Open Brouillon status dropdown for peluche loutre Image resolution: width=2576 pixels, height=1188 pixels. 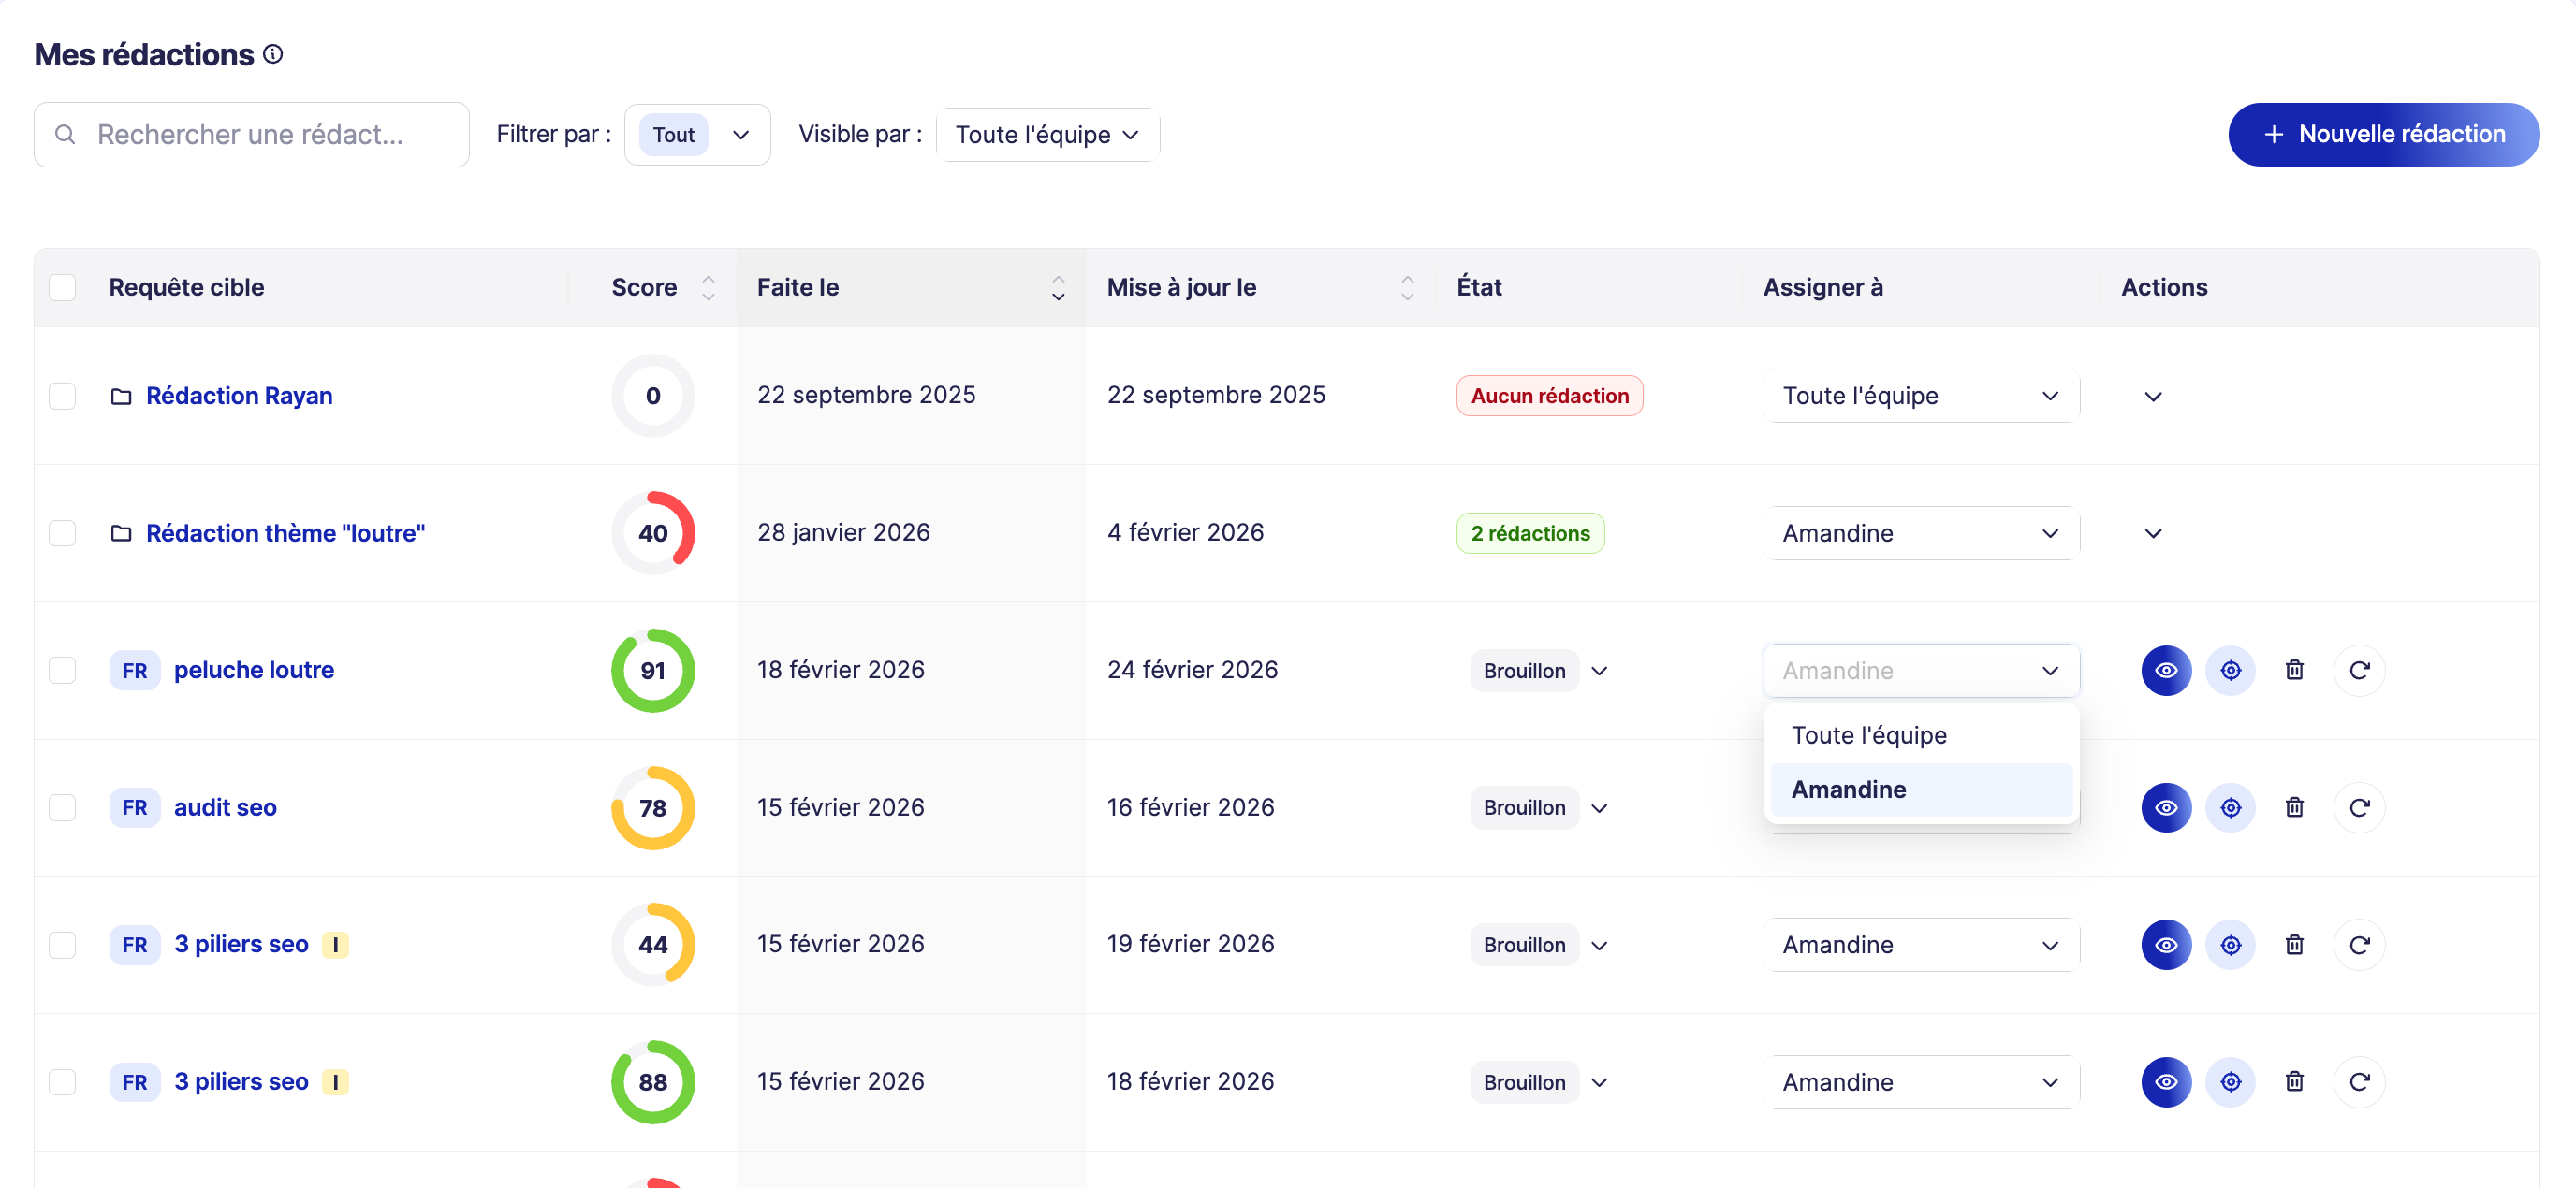pyautogui.click(x=1539, y=671)
